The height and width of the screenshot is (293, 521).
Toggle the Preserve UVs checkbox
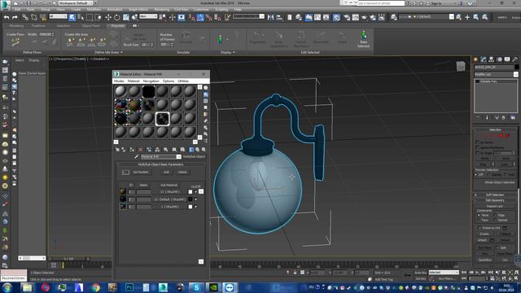tap(479, 228)
